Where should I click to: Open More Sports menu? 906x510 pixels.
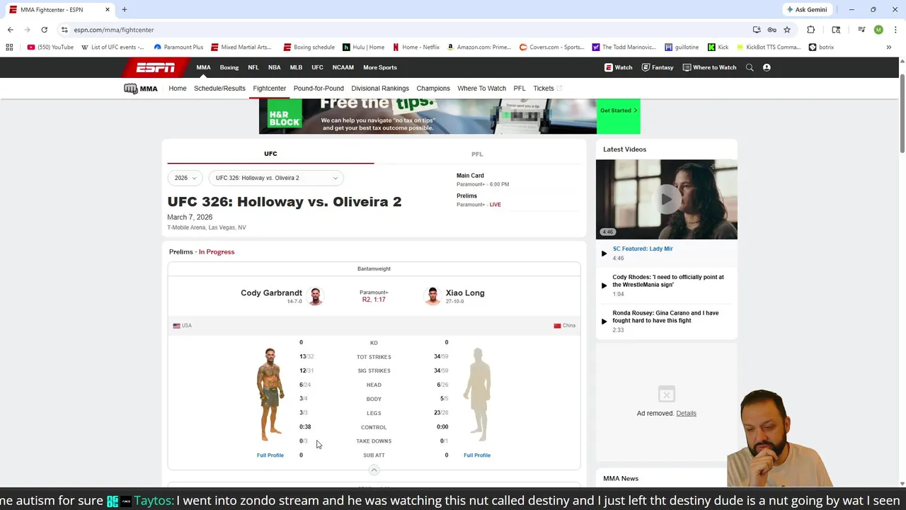[x=380, y=67]
